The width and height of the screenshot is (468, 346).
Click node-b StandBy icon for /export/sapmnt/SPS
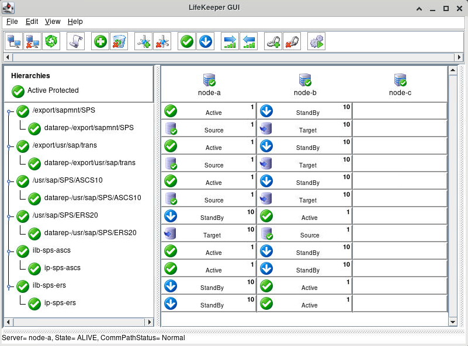tap(266, 111)
